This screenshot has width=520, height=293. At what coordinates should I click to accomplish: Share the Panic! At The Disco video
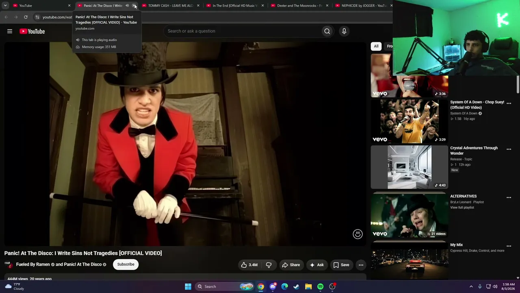click(x=291, y=265)
